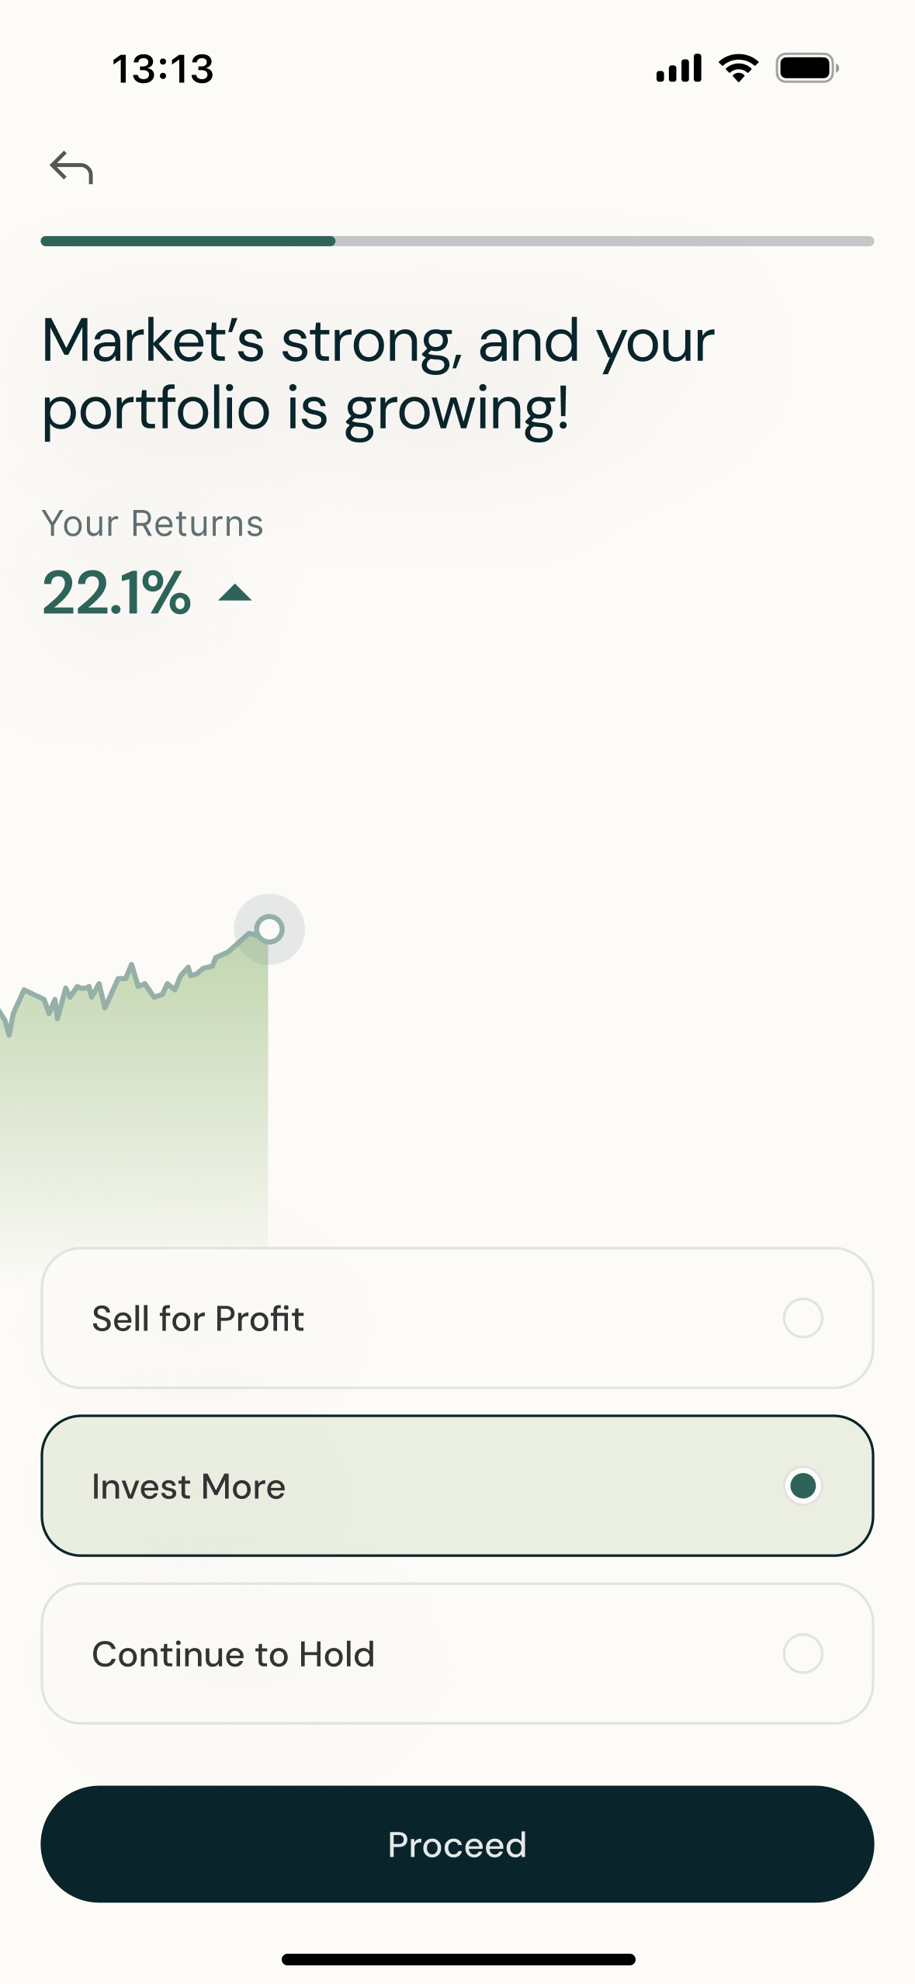The width and height of the screenshot is (915, 1984).
Task: Tap the Sell for Profit label
Action: tap(198, 1319)
